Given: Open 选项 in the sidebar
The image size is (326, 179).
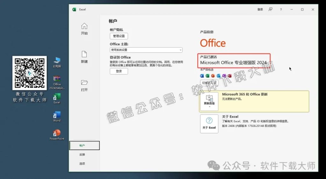Looking at the screenshot, I should (82, 164).
